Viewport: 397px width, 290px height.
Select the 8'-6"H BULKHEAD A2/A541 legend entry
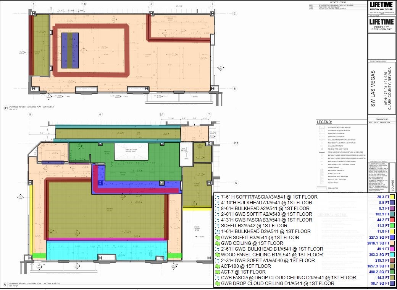(265, 209)
